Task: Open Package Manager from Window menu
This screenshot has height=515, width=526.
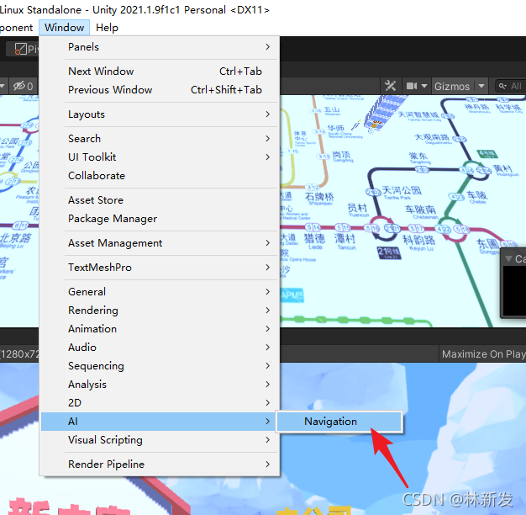Action: [x=160, y=218]
